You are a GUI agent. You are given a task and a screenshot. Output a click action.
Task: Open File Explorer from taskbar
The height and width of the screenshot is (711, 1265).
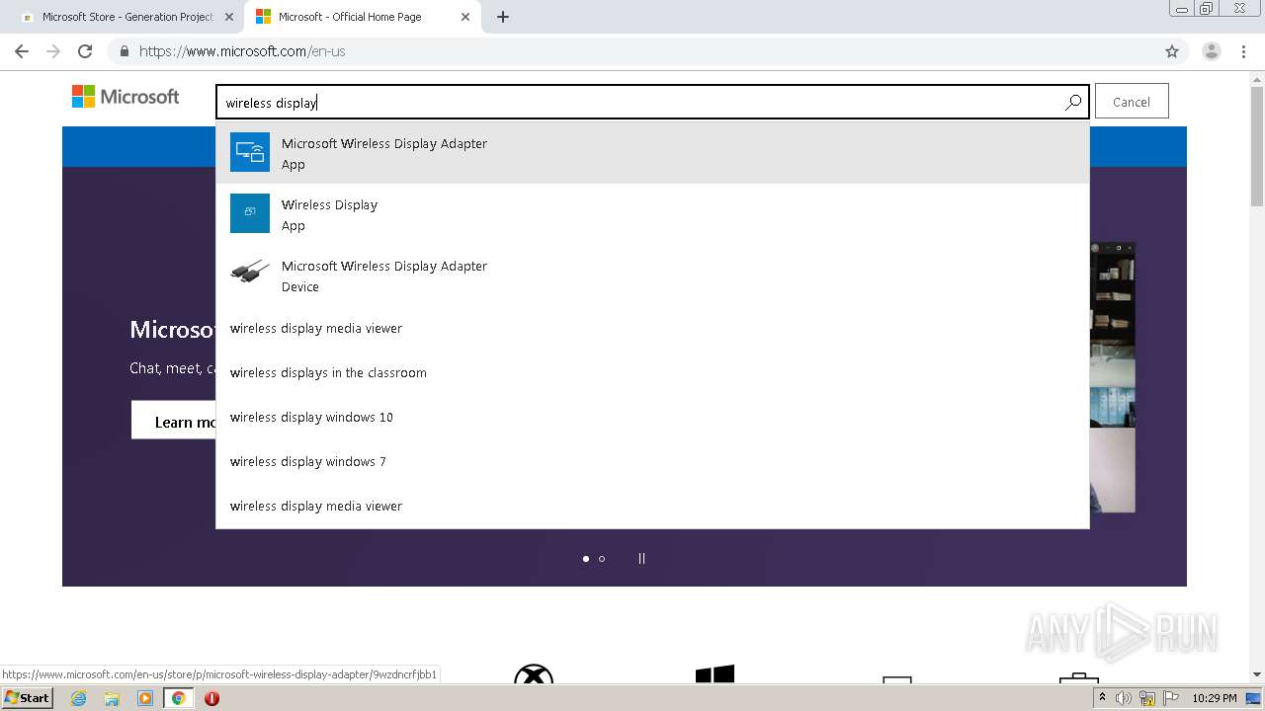[x=112, y=698]
